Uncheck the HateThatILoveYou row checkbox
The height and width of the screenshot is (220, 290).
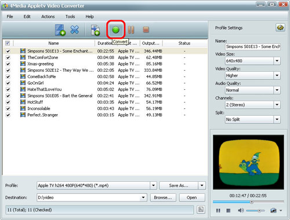point(8,89)
